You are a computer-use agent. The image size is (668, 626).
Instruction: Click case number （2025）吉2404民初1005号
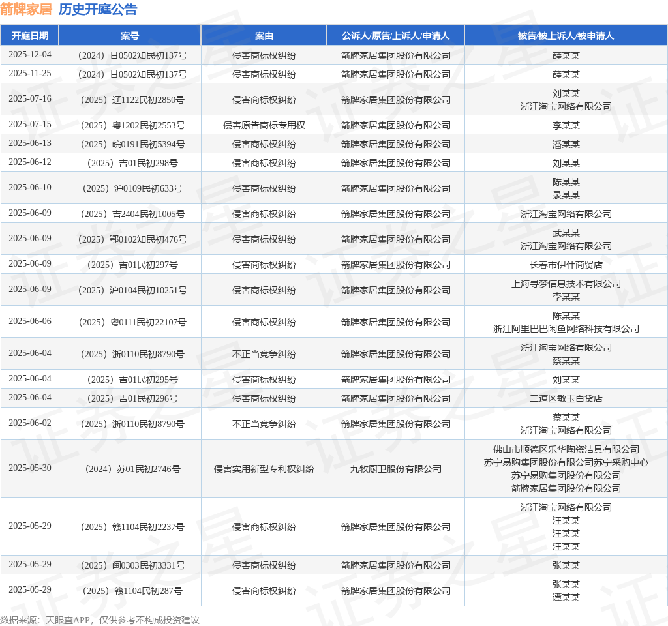click(x=132, y=214)
